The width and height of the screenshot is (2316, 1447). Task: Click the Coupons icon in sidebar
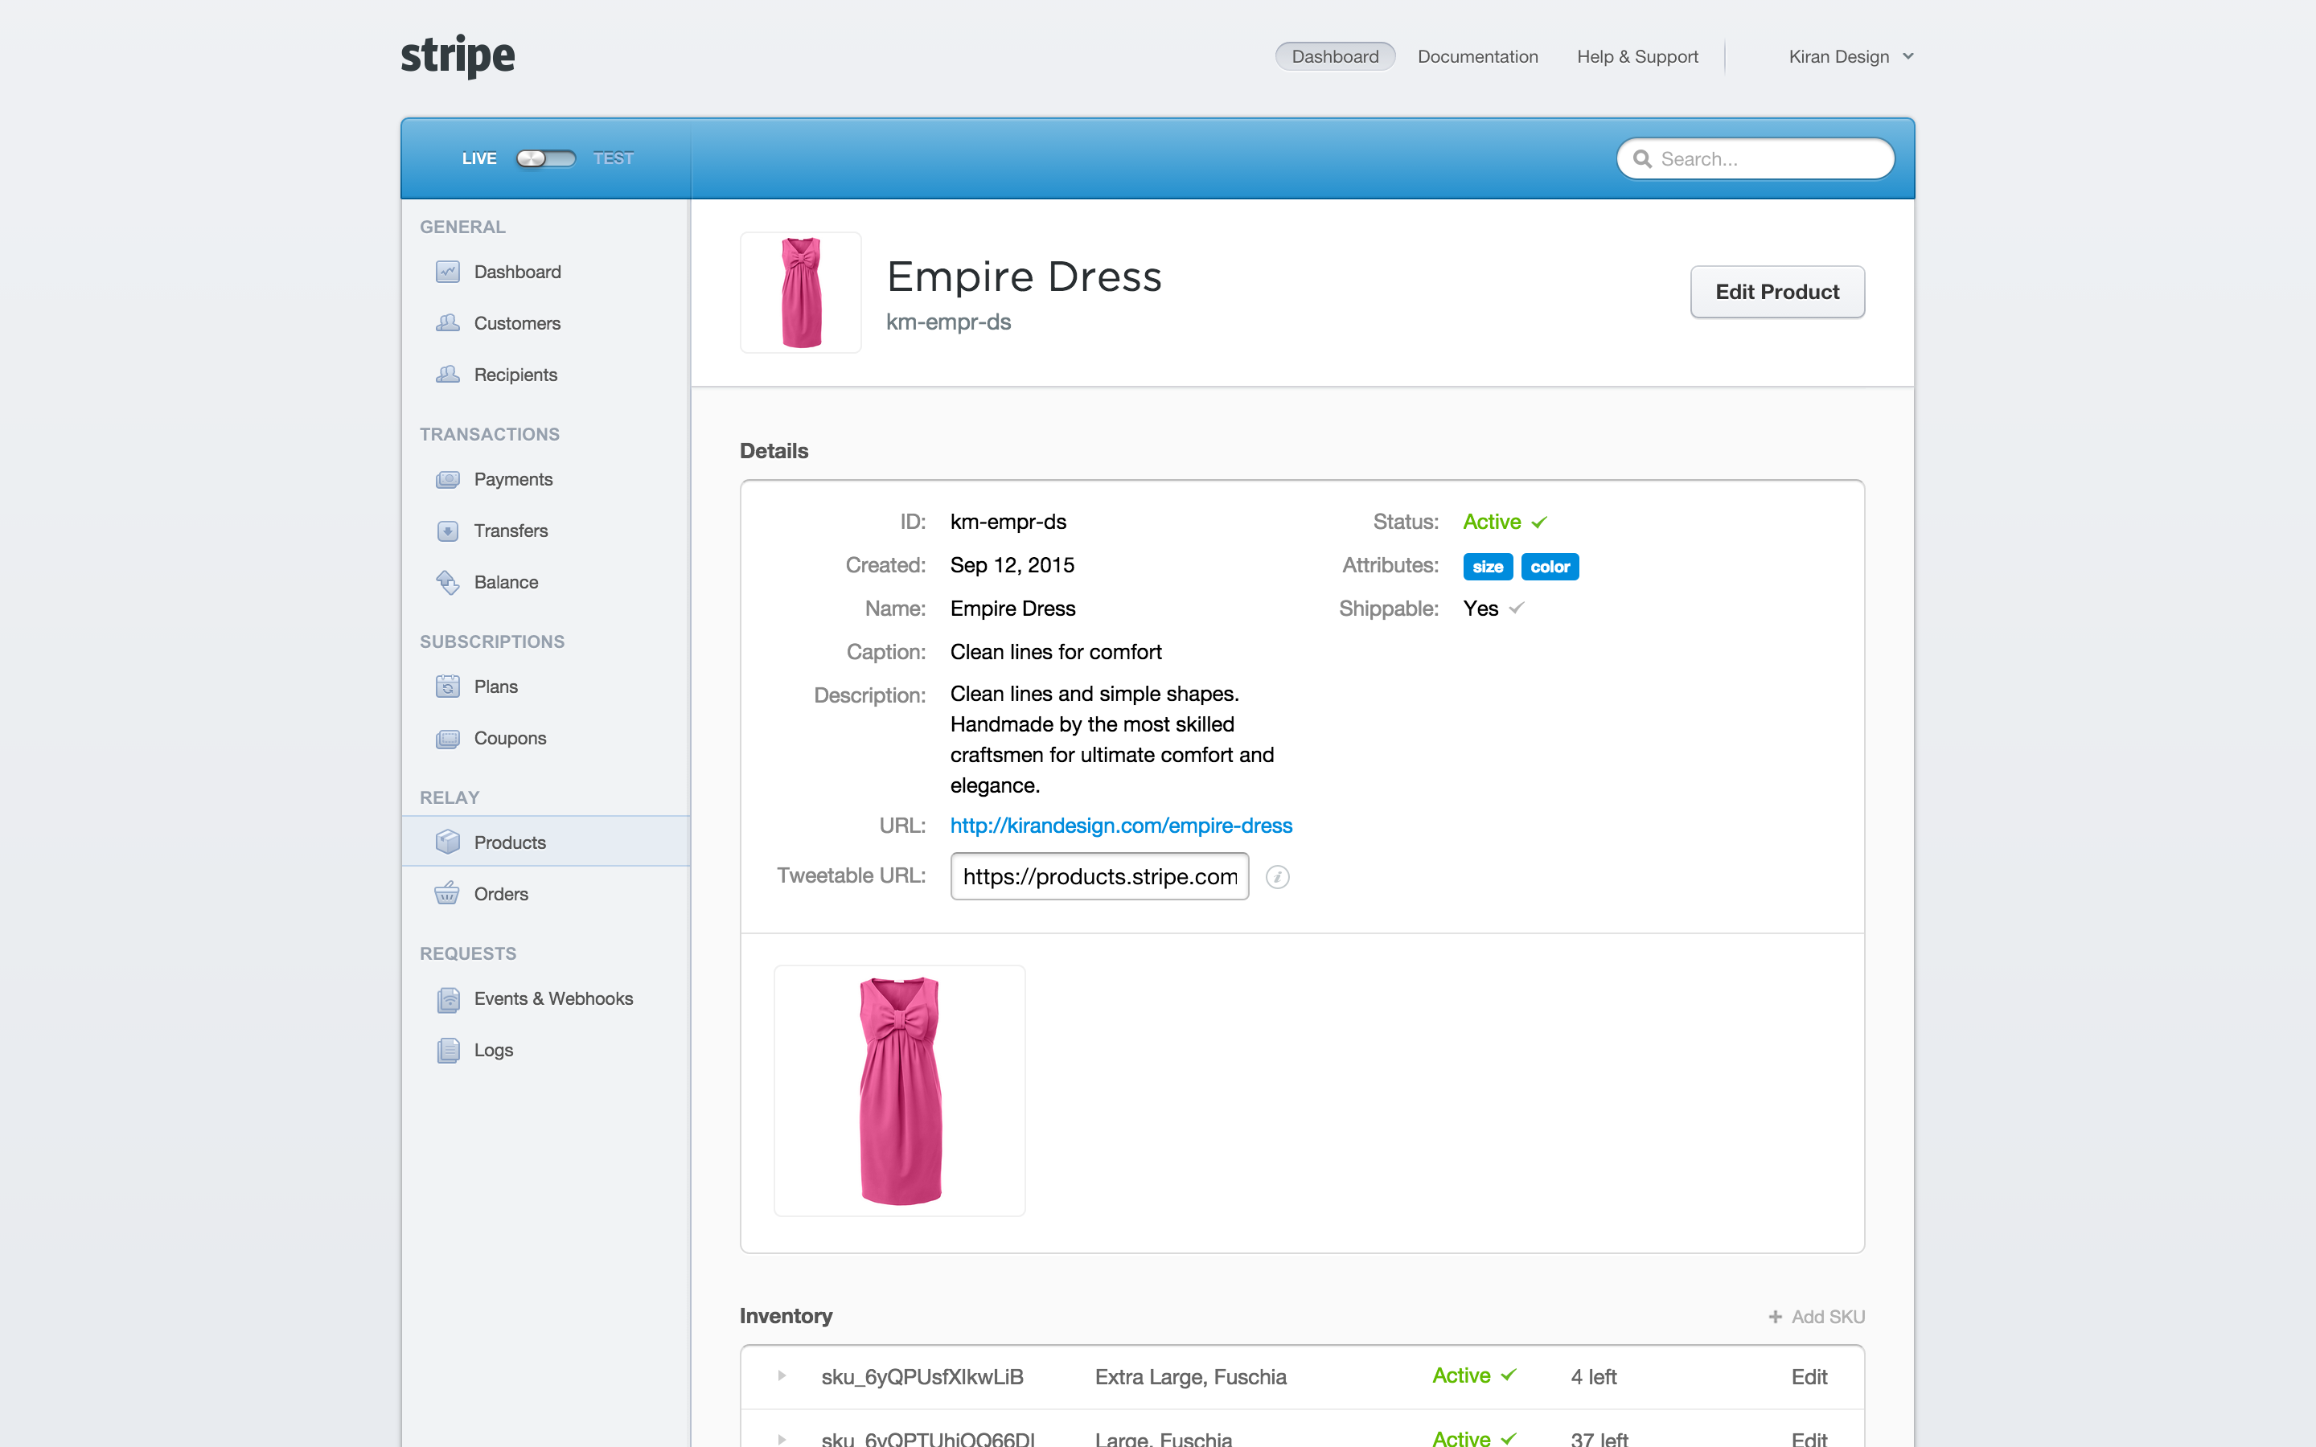pos(448,739)
